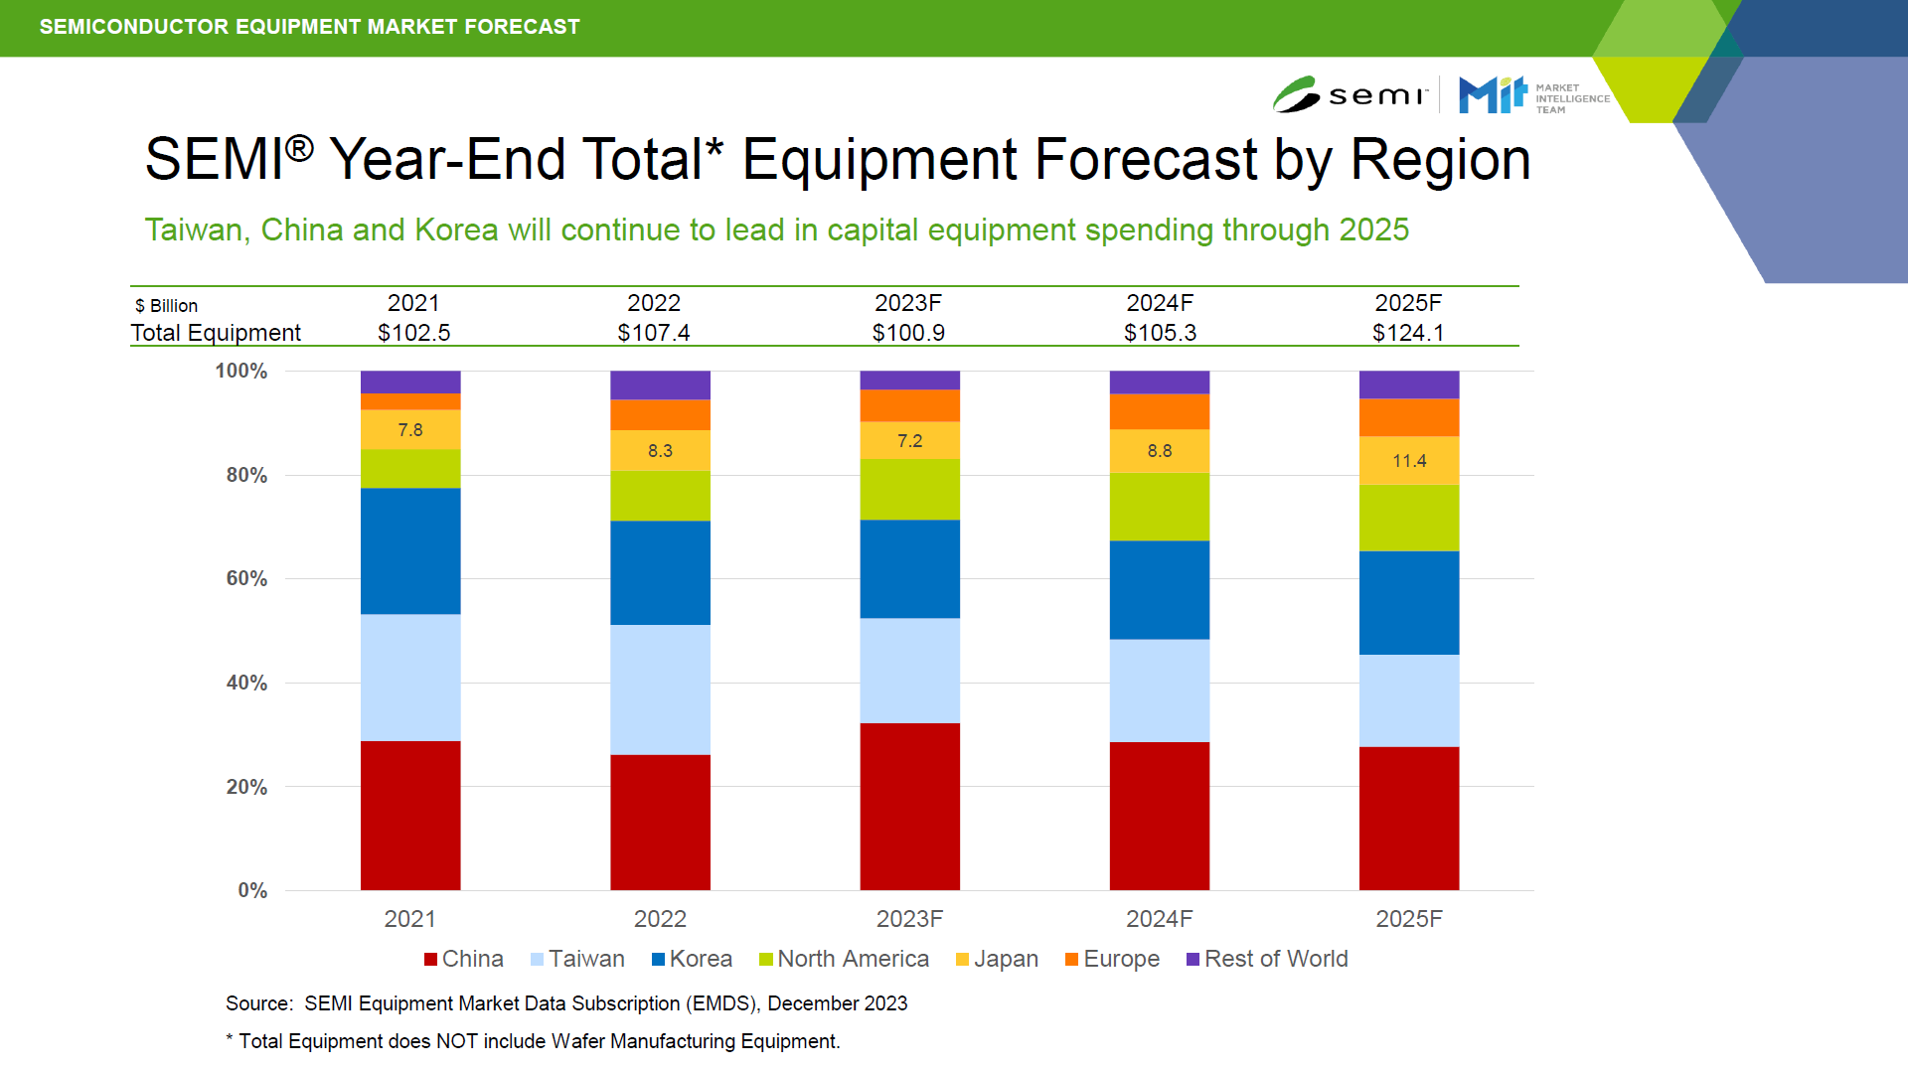Screen dimensions: 1908x1073
Task: Click the $102.5 total equipment value
Action: tap(414, 333)
